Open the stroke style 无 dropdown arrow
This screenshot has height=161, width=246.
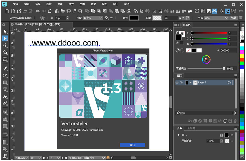pos(183,18)
